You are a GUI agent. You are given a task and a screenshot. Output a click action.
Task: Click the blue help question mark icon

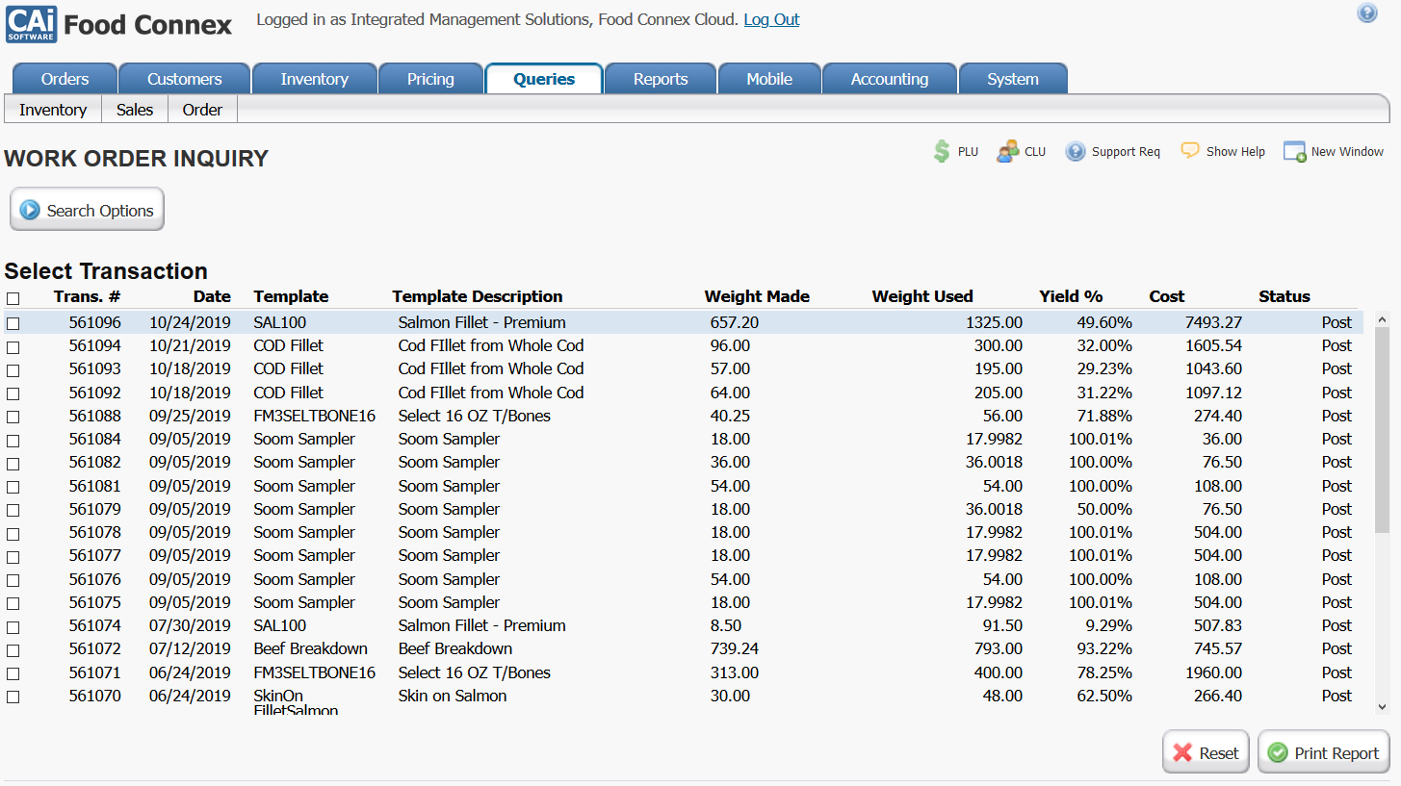1367,13
